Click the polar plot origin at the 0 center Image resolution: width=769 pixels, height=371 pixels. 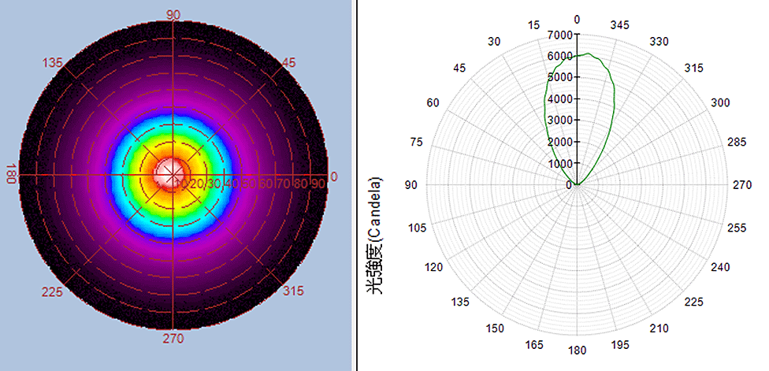[577, 185]
